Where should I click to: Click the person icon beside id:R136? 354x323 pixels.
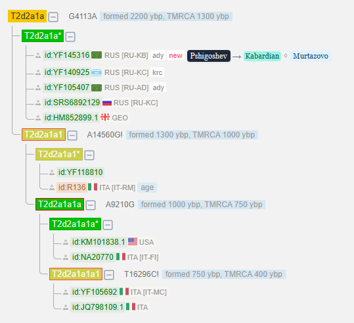pyautogui.click(x=52, y=187)
